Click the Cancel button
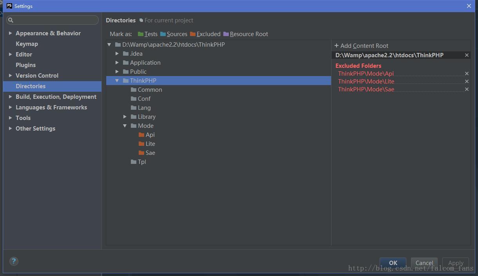This screenshot has width=478, height=276. [424, 263]
